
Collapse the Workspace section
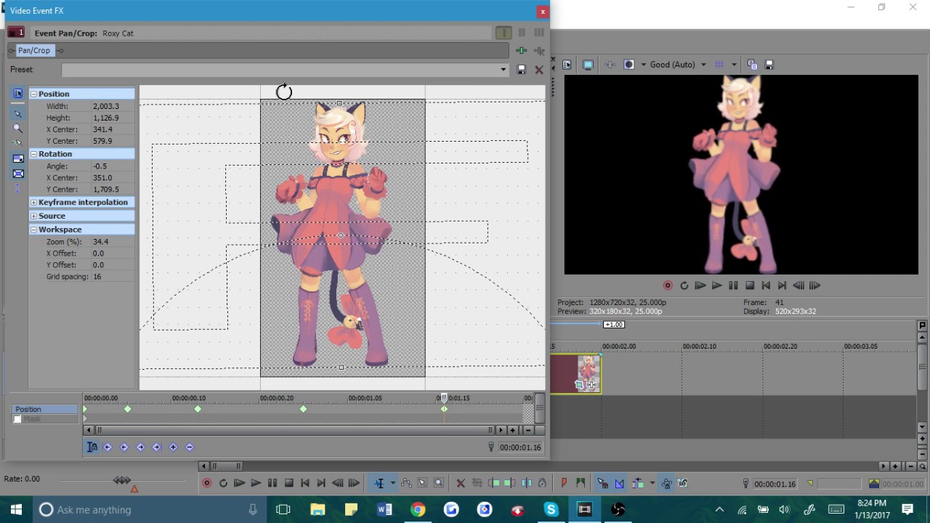[33, 230]
